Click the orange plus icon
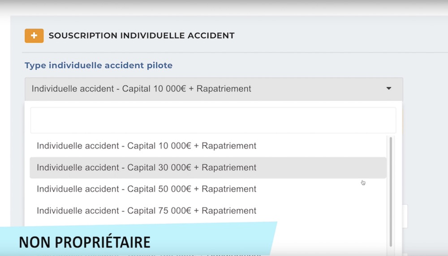448x256 pixels. (x=34, y=36)
